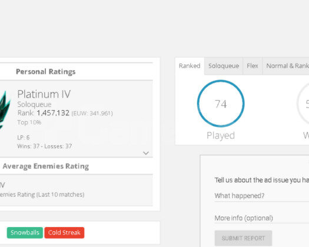Screen dimensions: 309x247
Task: Focus the What happened? field
Action: pyautogui.click(x=262, y=196)
